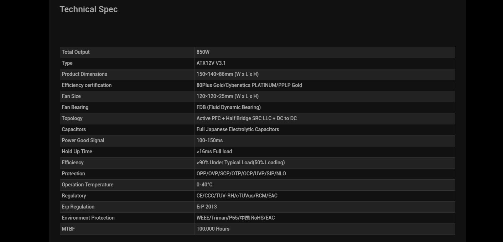This screenshot has width=503, height=242.
Task: Select the '0-40°C' value
Action: (204, 185)
